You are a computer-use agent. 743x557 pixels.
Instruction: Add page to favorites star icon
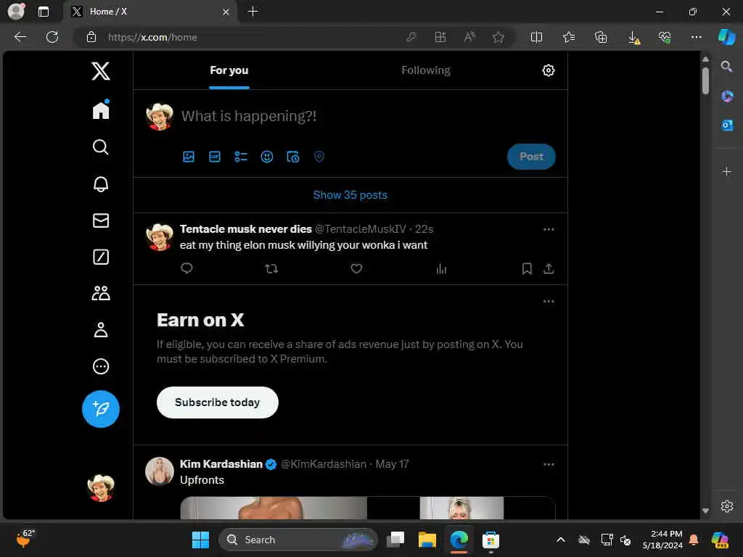[498, 37]
